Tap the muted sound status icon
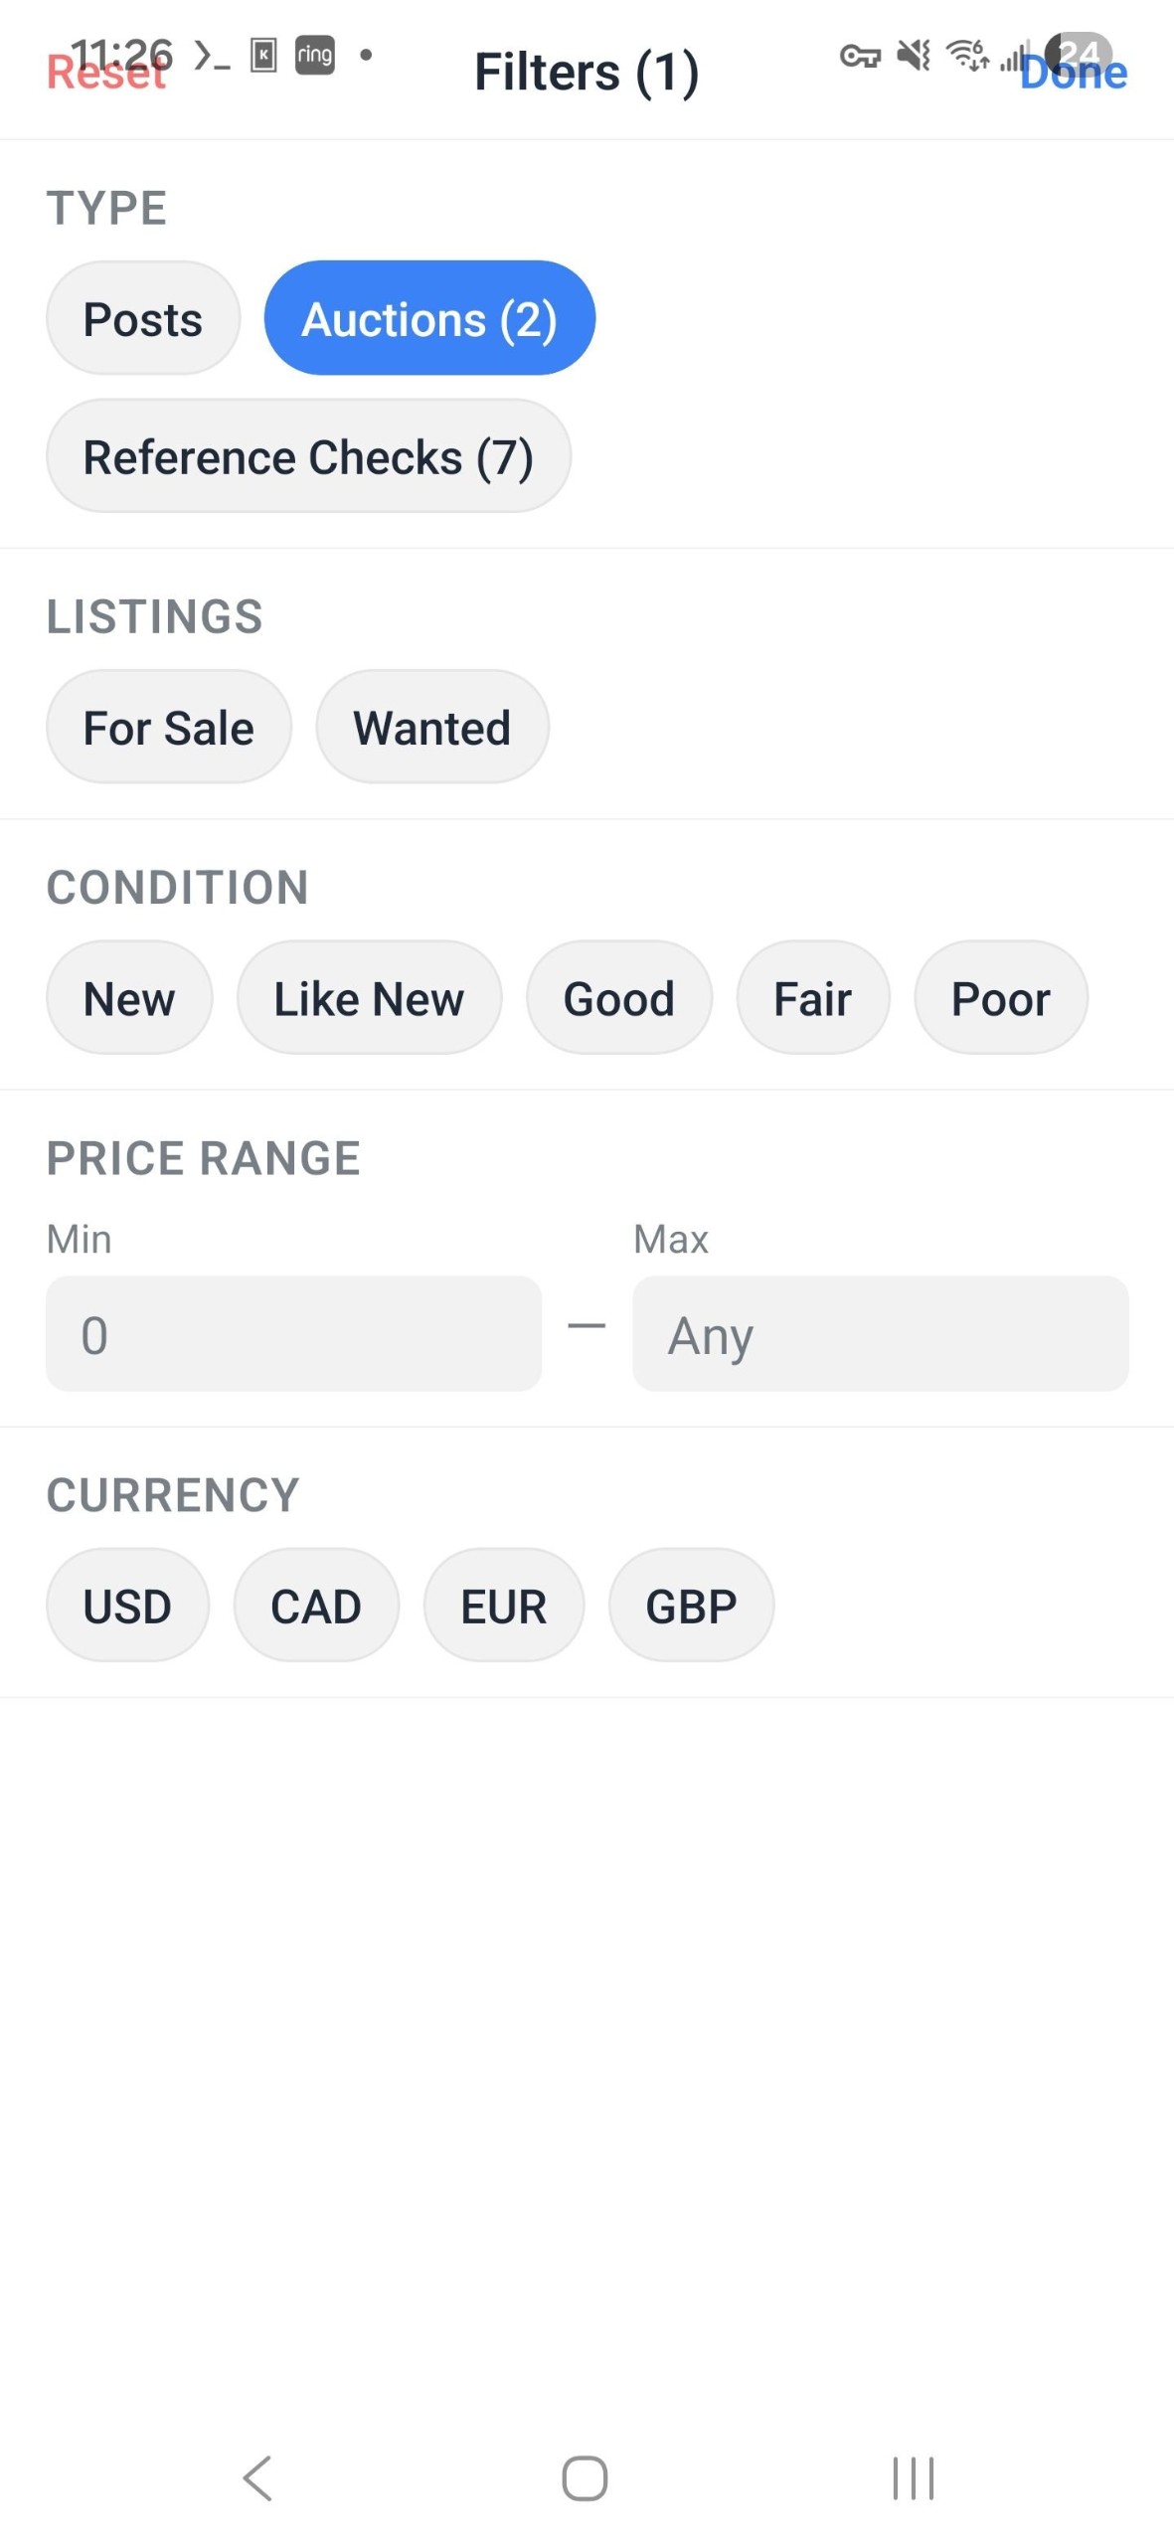 [x=914, y=55]
